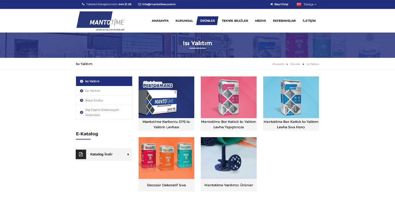
Task: Select the Isı Yalıtım sidebar category
Action: pyautogui.click(x=104, y=81)
